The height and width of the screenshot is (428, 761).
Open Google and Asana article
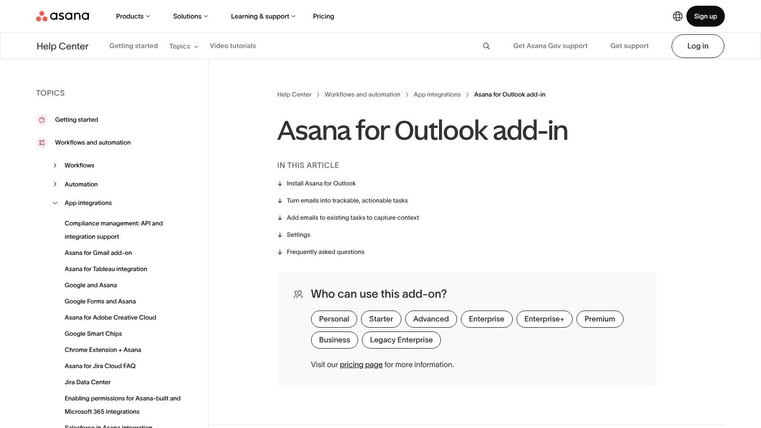[91, 285]
